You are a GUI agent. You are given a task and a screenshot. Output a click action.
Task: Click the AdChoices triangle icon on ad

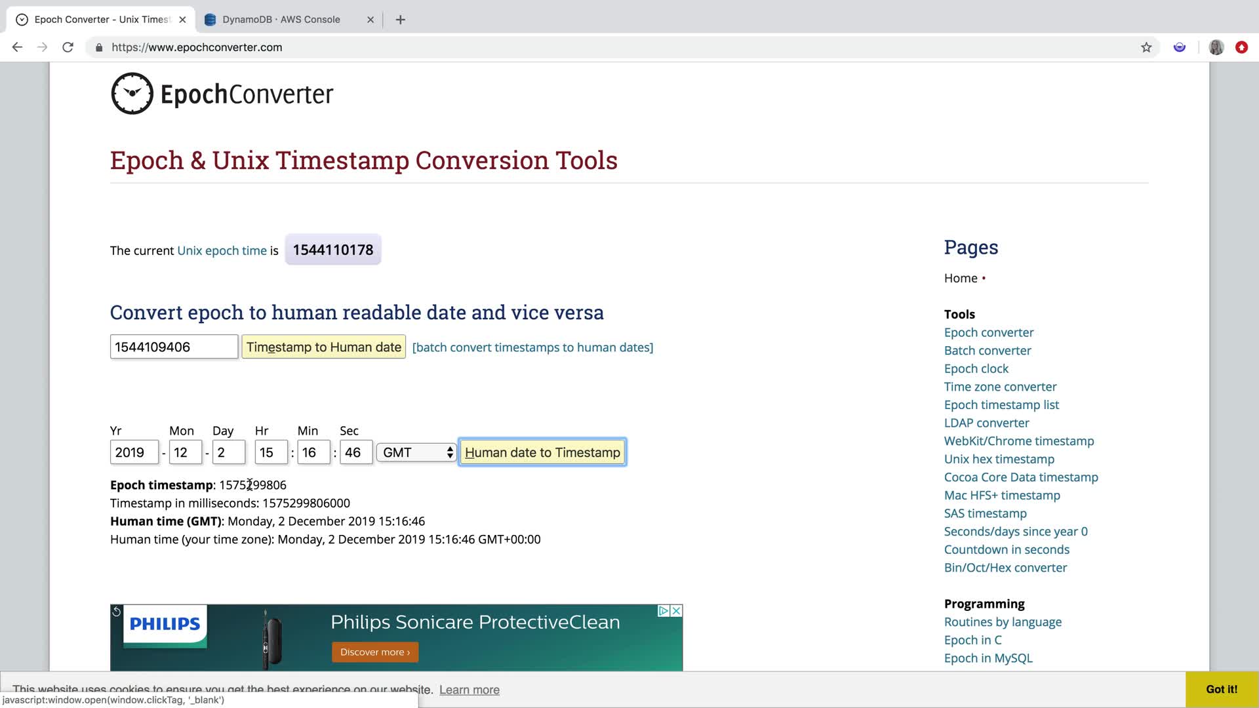(x=664, y=610)
